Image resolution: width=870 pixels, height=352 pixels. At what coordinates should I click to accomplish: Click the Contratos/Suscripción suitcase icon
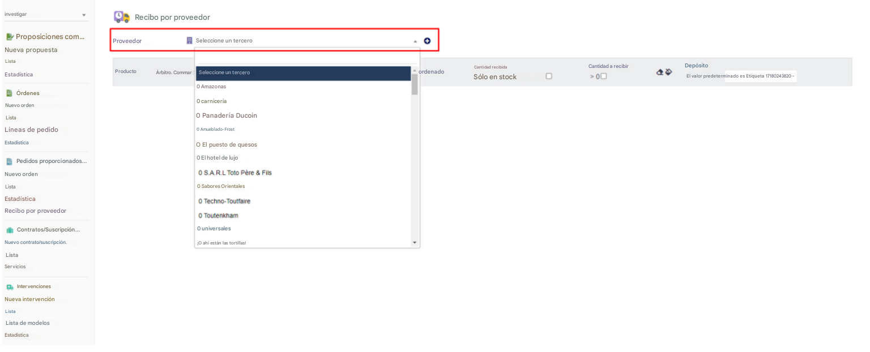point(10,230)
